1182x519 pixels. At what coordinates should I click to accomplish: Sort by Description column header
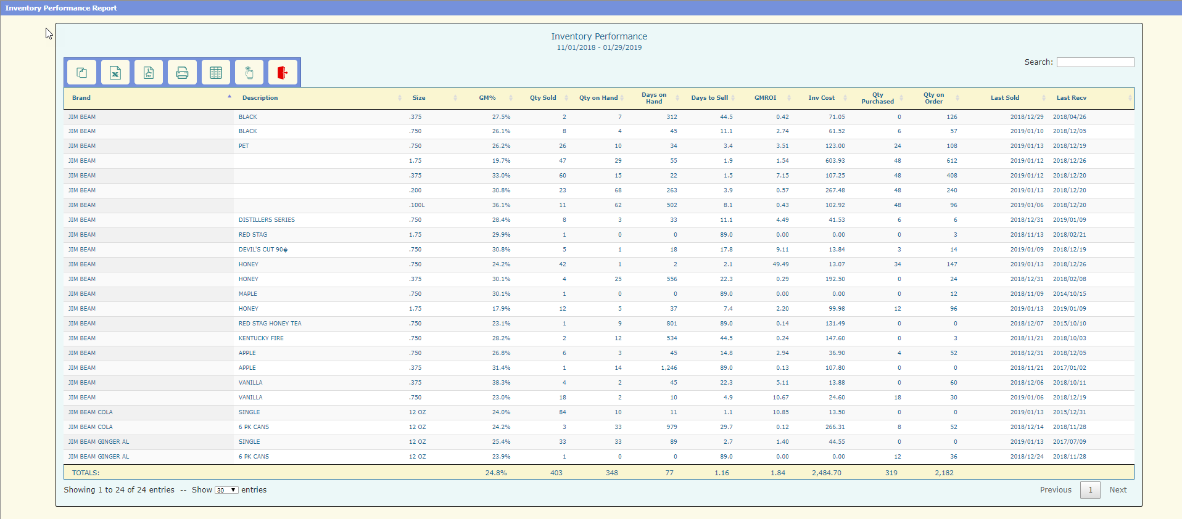pyautogui.click(x=260, y=98)
